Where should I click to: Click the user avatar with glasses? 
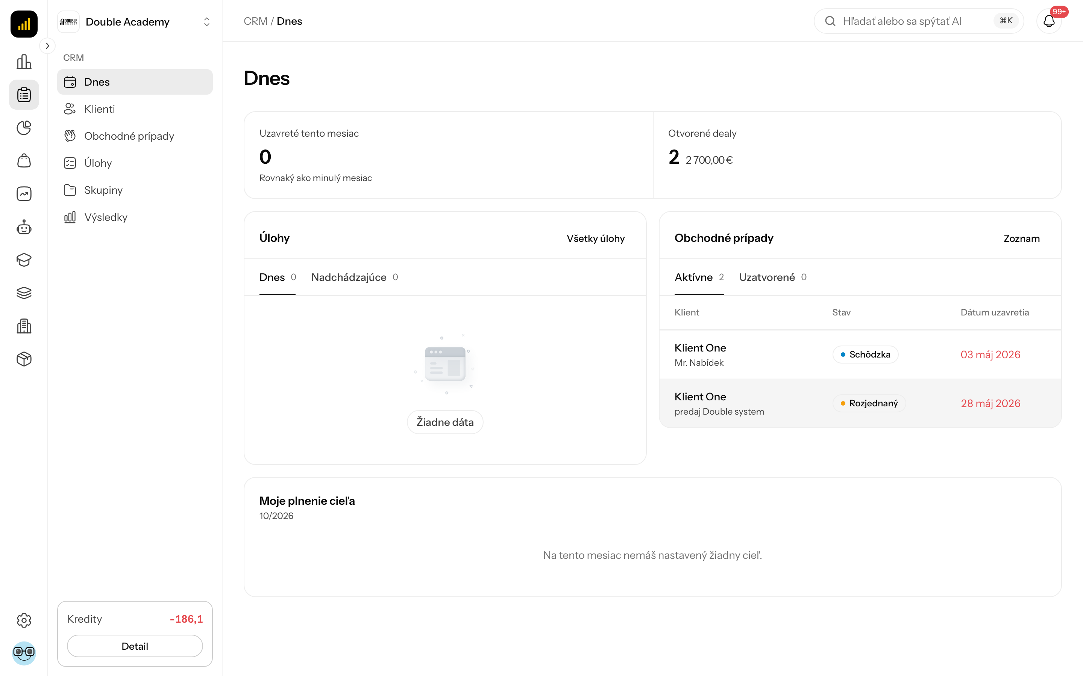24,653
